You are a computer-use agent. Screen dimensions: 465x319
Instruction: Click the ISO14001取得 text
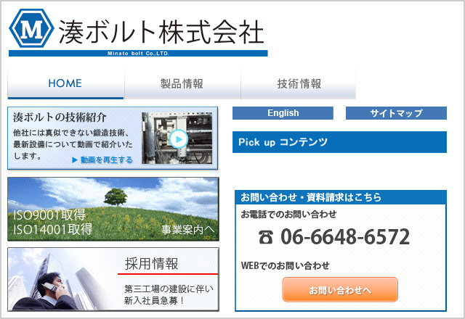(x=53, y=229)
